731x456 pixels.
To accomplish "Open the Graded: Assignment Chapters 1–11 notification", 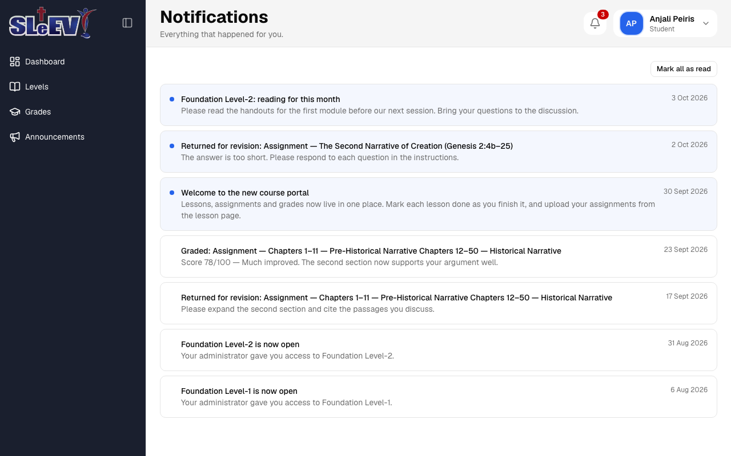I will click(x=438, y=256).
